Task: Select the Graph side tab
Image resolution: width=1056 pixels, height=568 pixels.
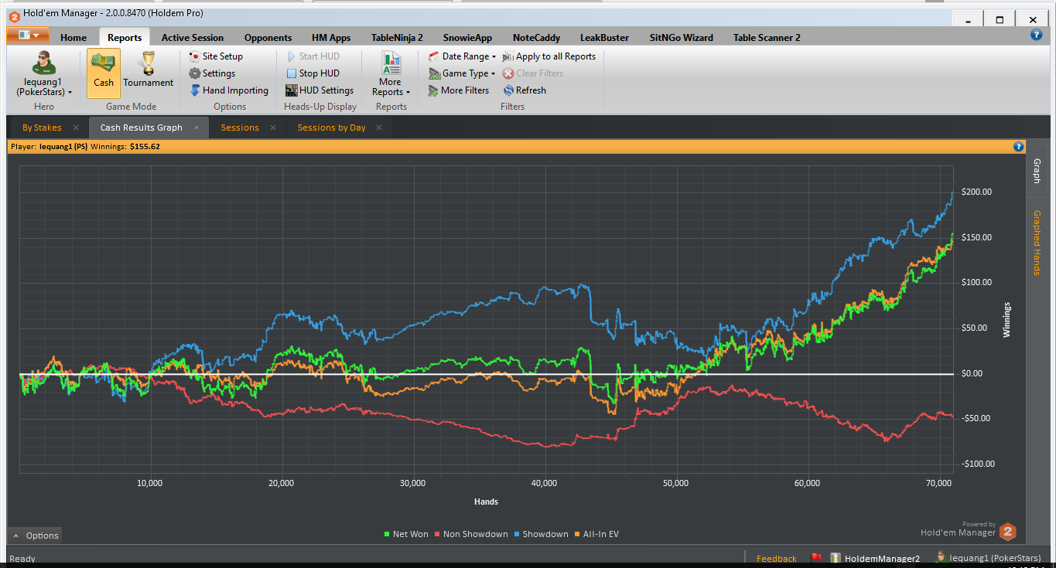Action: pyautogui.click(x=1037, y=171)
